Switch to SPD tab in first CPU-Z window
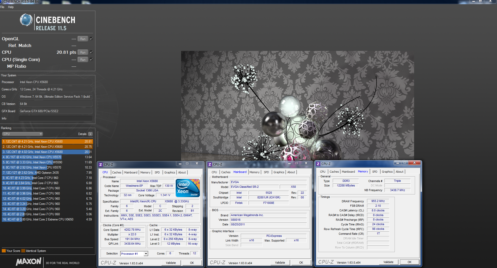497x268 pixels. tap(157, 172)
